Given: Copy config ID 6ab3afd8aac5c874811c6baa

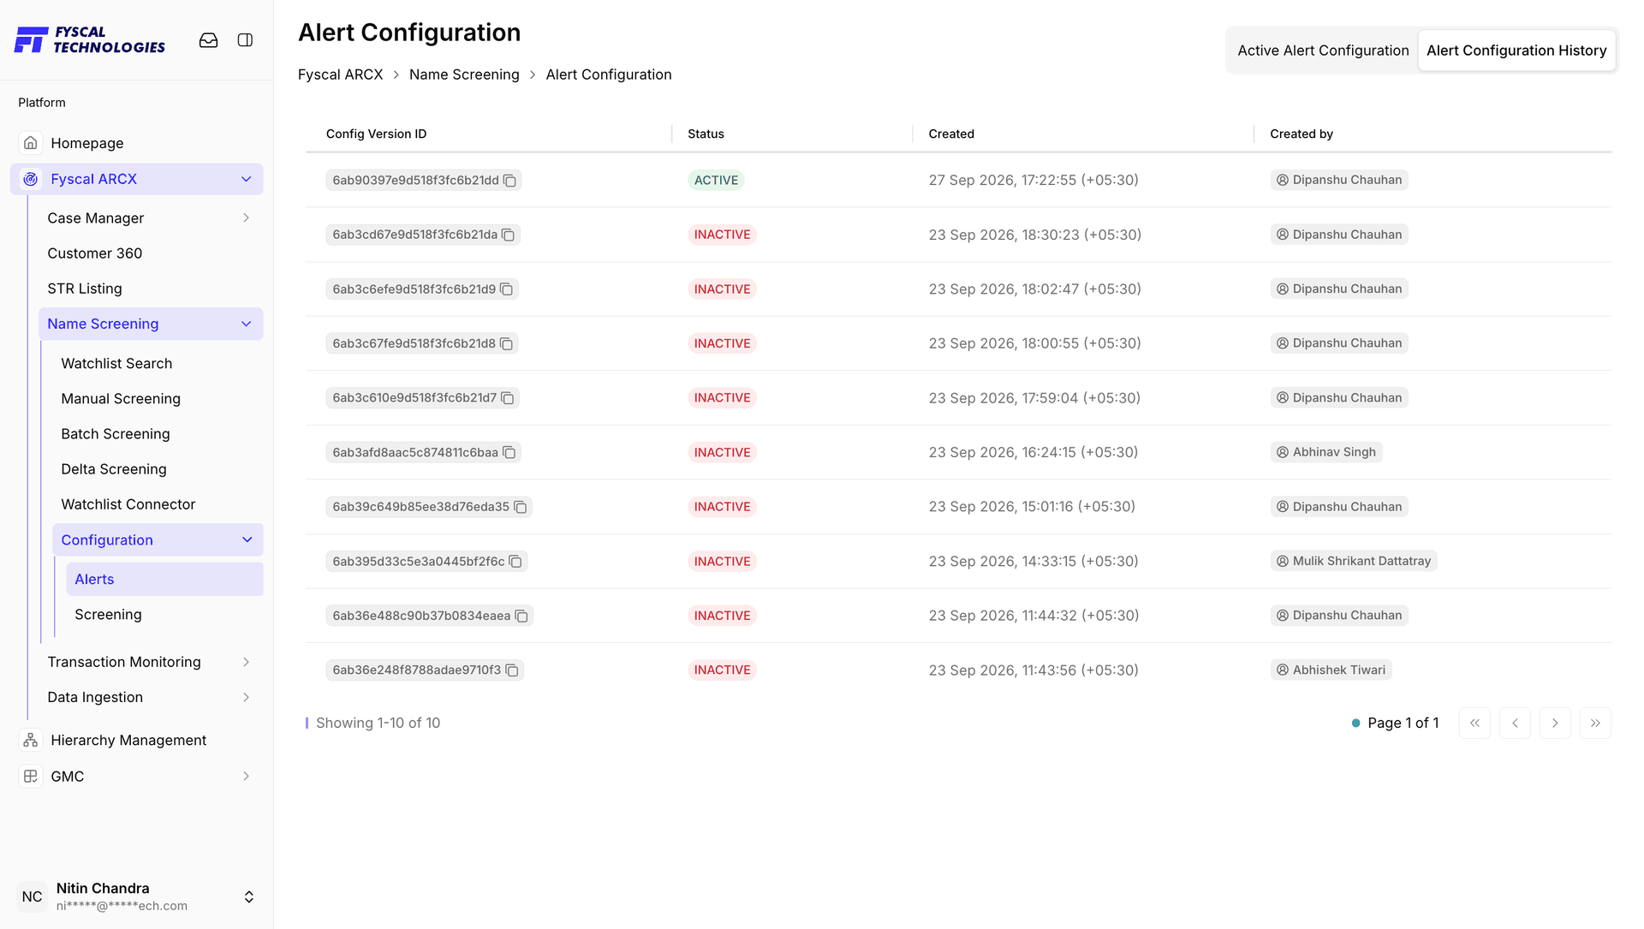Looking at the screenshot, I should pos(509,452).
